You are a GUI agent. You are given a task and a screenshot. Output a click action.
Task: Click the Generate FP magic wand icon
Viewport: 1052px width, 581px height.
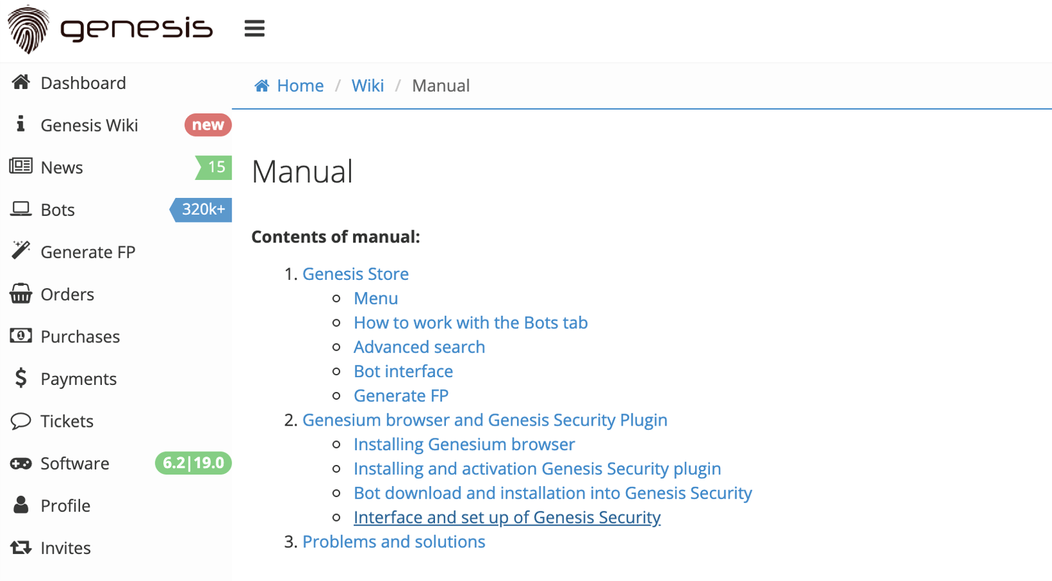point(21,250)
